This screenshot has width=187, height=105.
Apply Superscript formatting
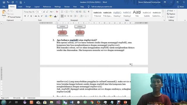pyautogui.click(x=42, y=16)
